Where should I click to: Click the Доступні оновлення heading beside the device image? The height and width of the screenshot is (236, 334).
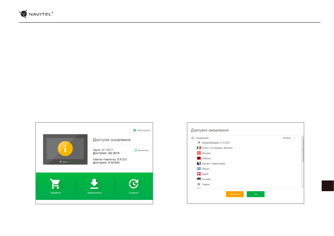click(112, 140)
